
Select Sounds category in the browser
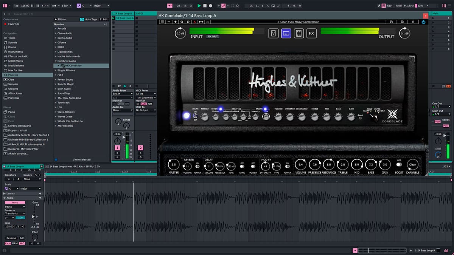pyautogui.click(x=12, y=43)
